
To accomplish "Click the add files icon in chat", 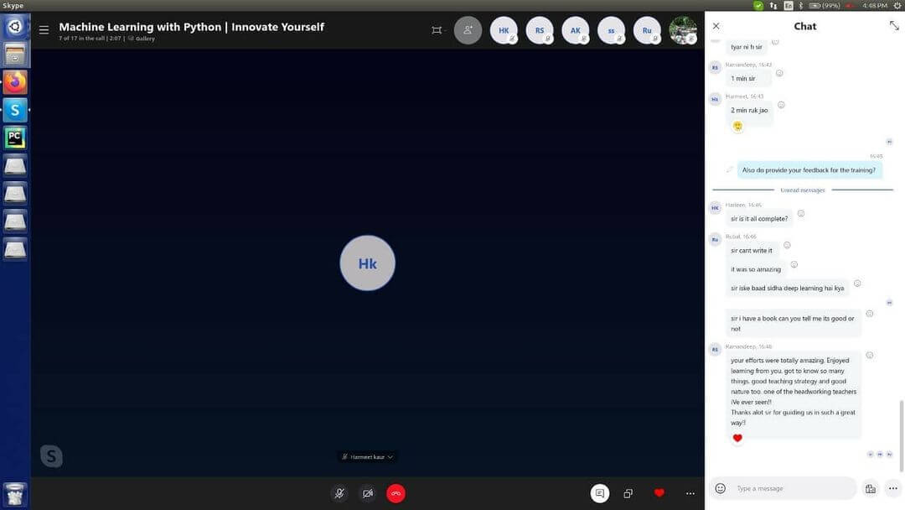I will [x=870, y=488].
